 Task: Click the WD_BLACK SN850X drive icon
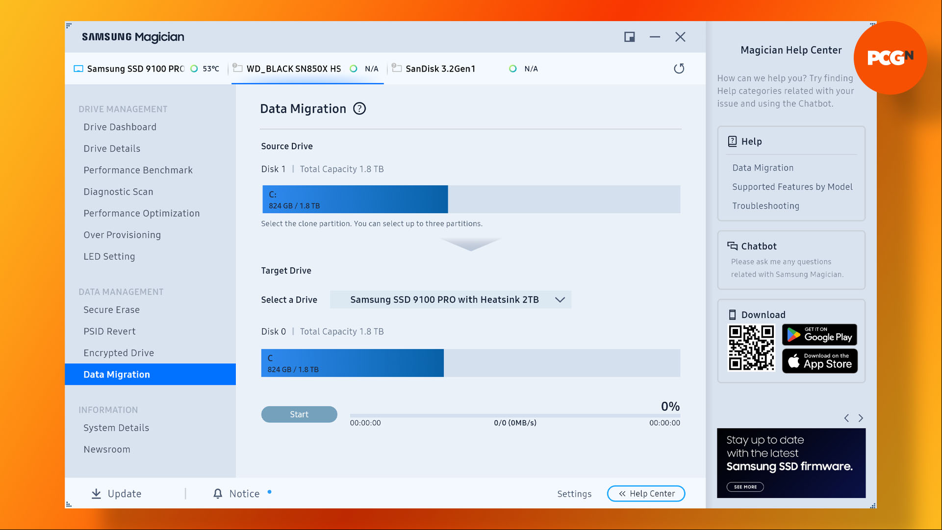(237, 68)
